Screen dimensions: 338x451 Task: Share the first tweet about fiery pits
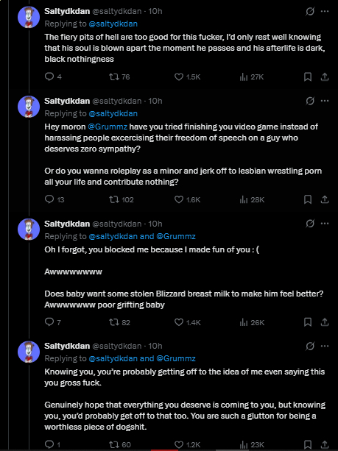325,77
